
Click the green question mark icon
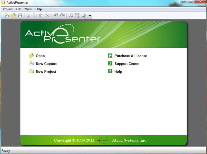tap(110, 71)
